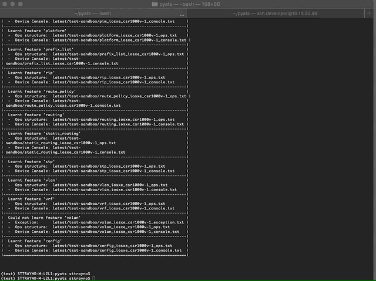The height and width of the screenshot is (281, 376).
Task: Click text Learnt feature 'platform'
Action: [37, 31]
